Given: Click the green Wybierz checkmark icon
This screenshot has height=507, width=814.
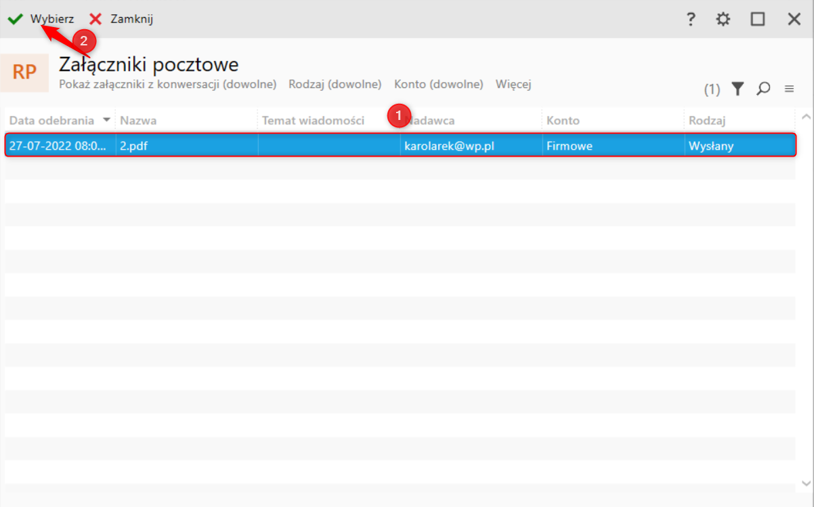Looking at the screenshot, I should pos(15,19).
